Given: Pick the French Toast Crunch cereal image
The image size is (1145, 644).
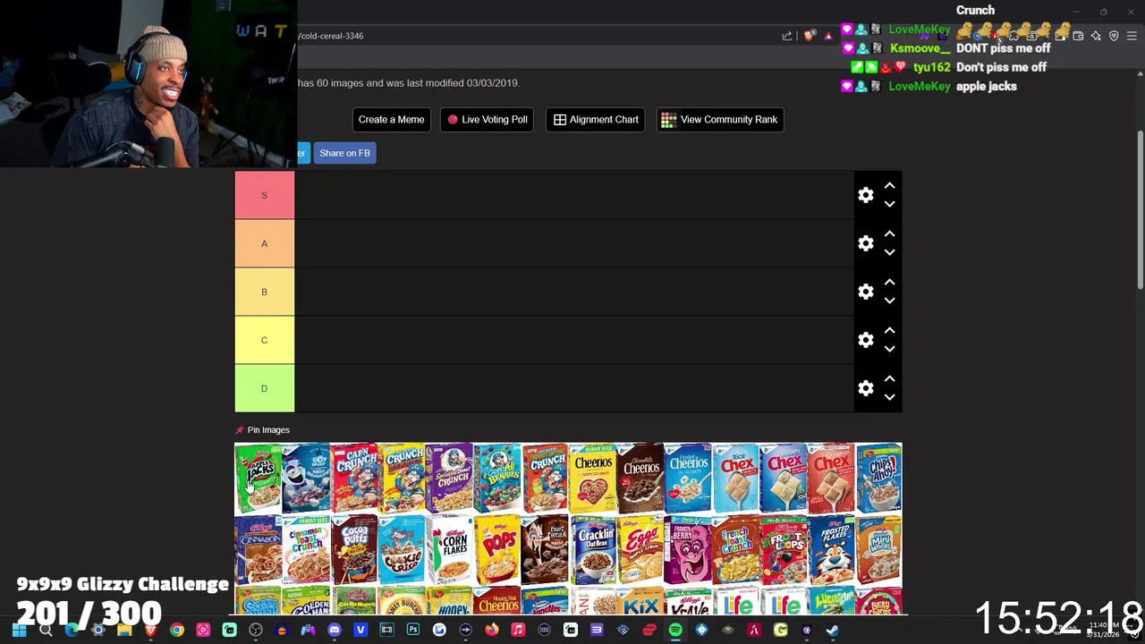Looking at the screenshot, I should tap(735, 550).
